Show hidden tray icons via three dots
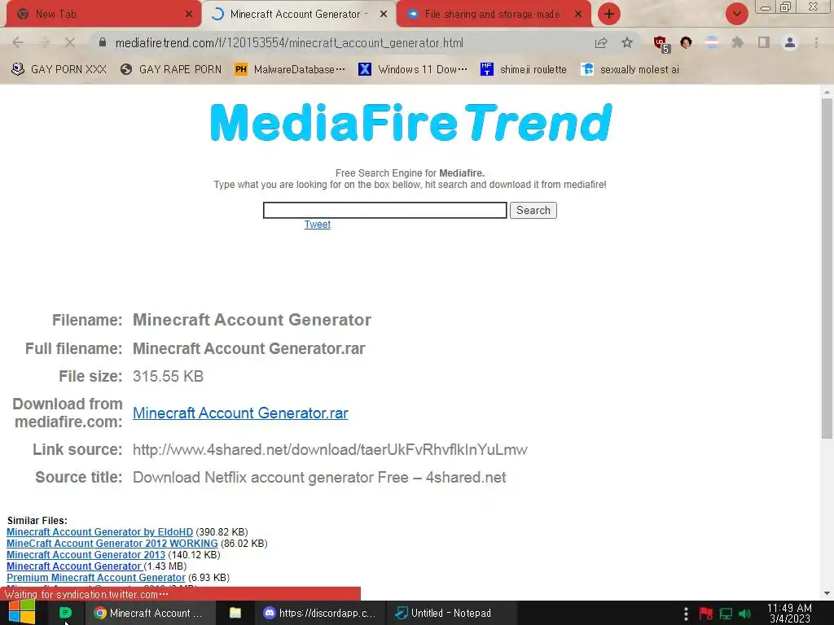 686,614
